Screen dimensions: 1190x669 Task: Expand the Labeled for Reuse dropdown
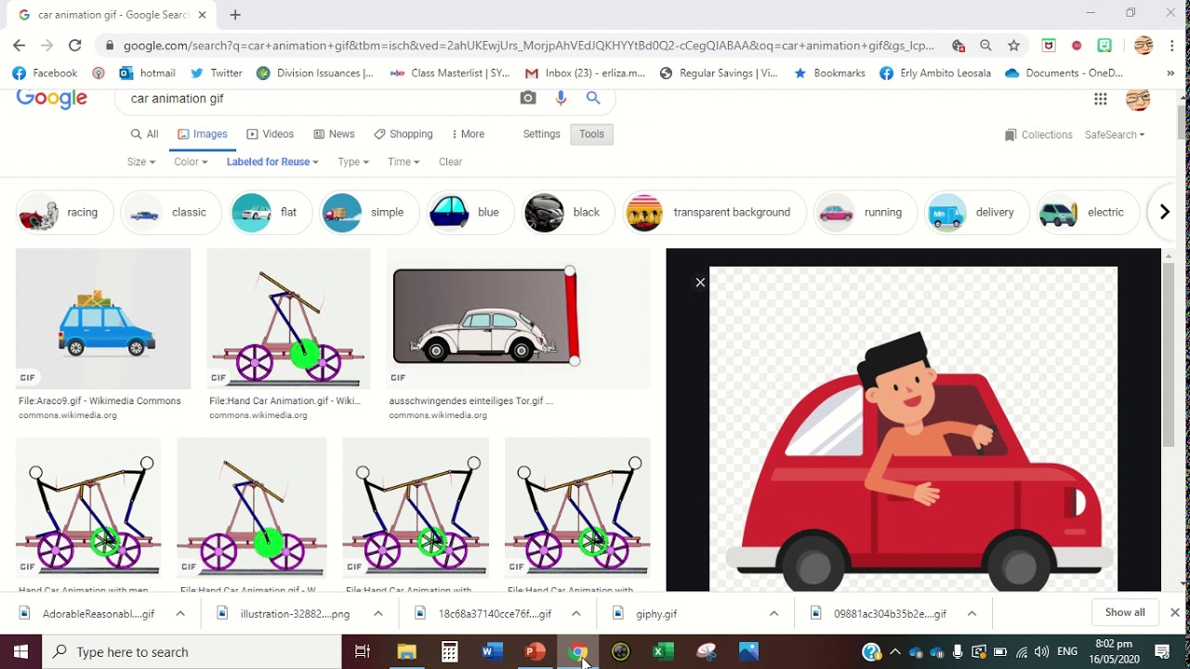pyautogui.click(x=272, y=162)
